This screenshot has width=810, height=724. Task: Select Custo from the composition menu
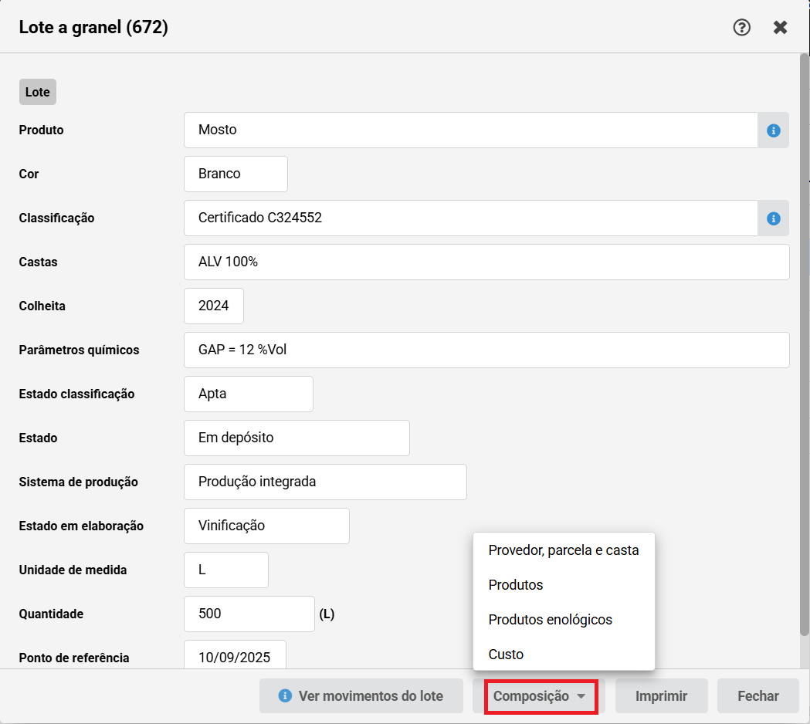coord(564,654)
